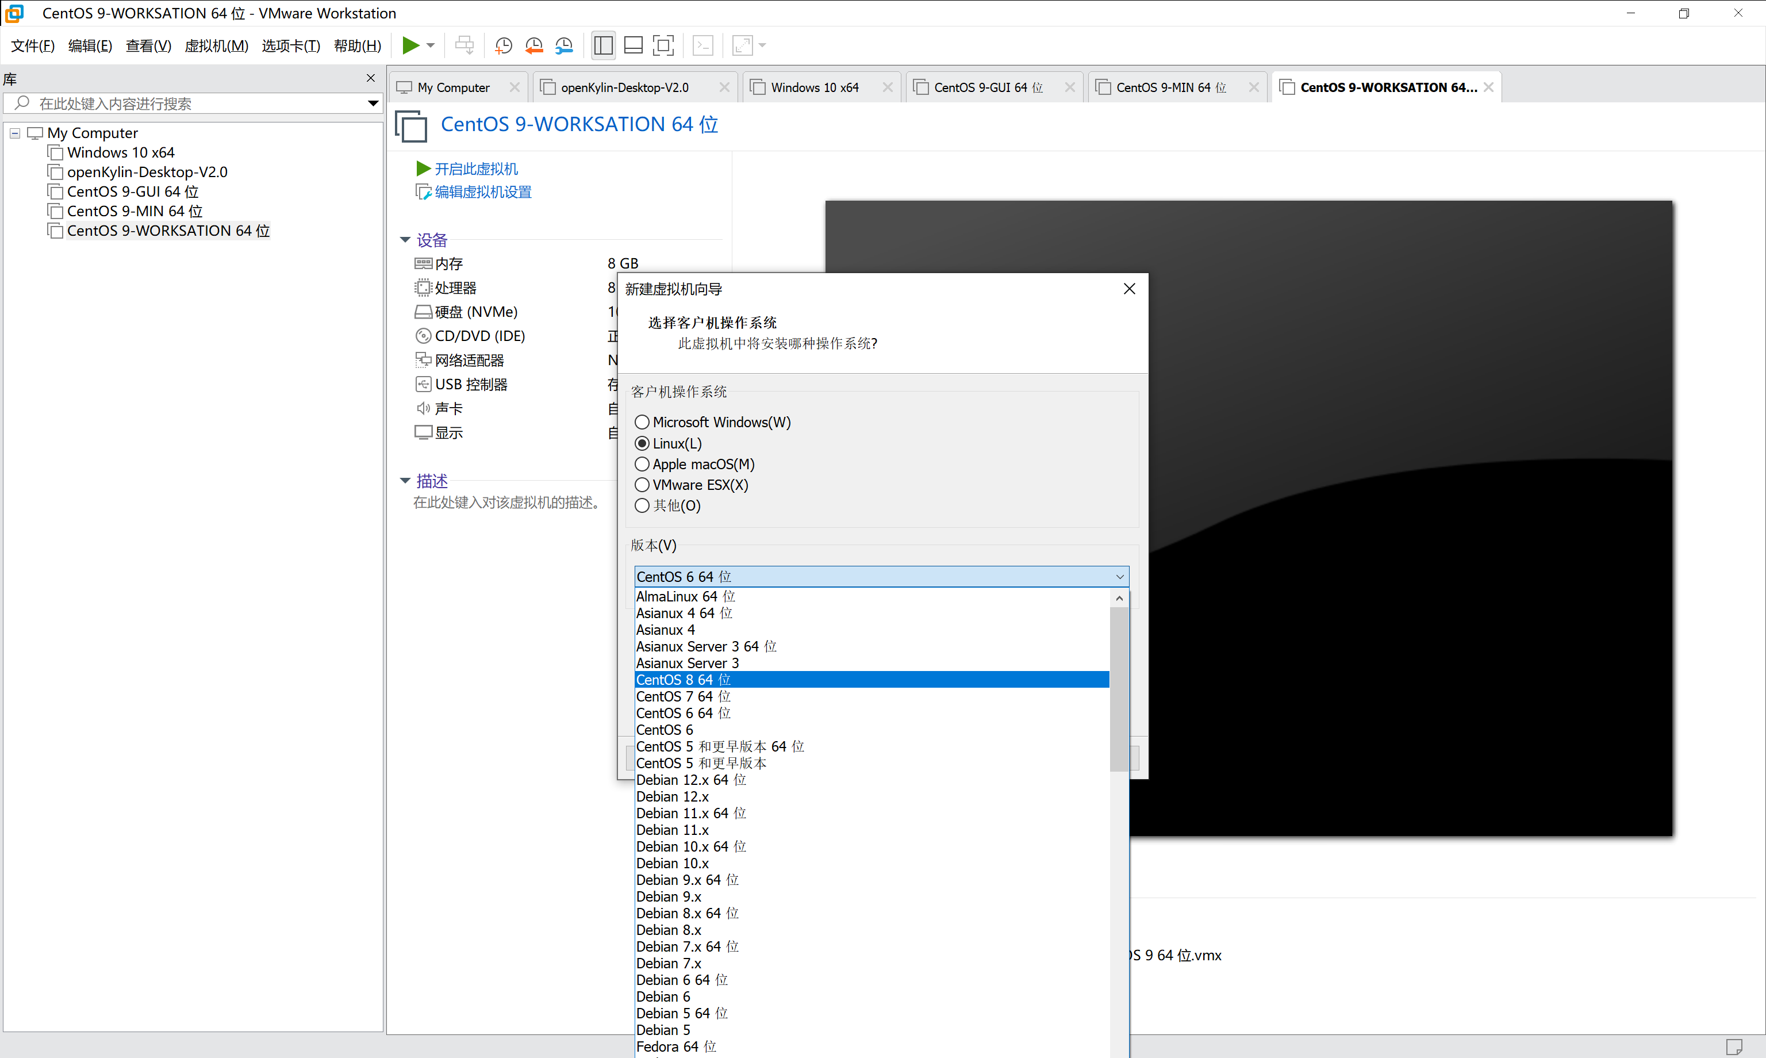Screen dimensions: 1766x1058
Task: Collapse the 设备 section
Action: tap(405, 240)
